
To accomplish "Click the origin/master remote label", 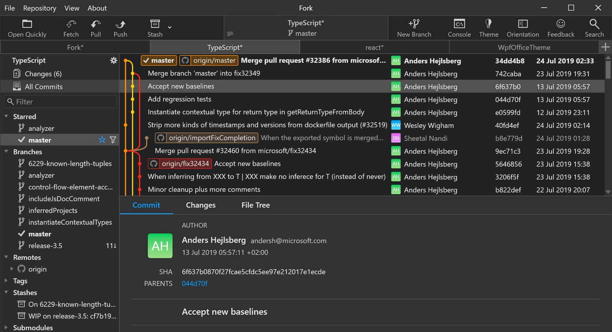I will tap(209, 60).
